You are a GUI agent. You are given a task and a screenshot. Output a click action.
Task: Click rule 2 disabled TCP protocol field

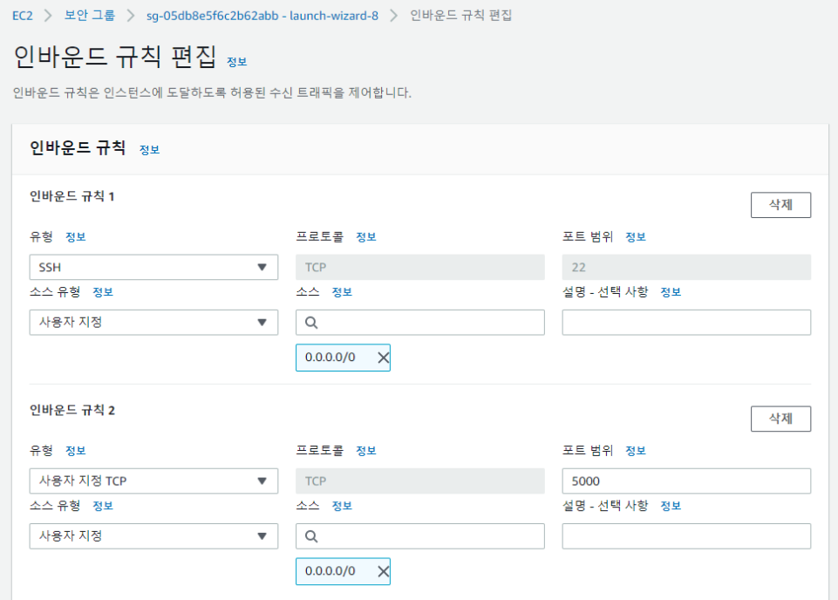click(x=420, y=481)
